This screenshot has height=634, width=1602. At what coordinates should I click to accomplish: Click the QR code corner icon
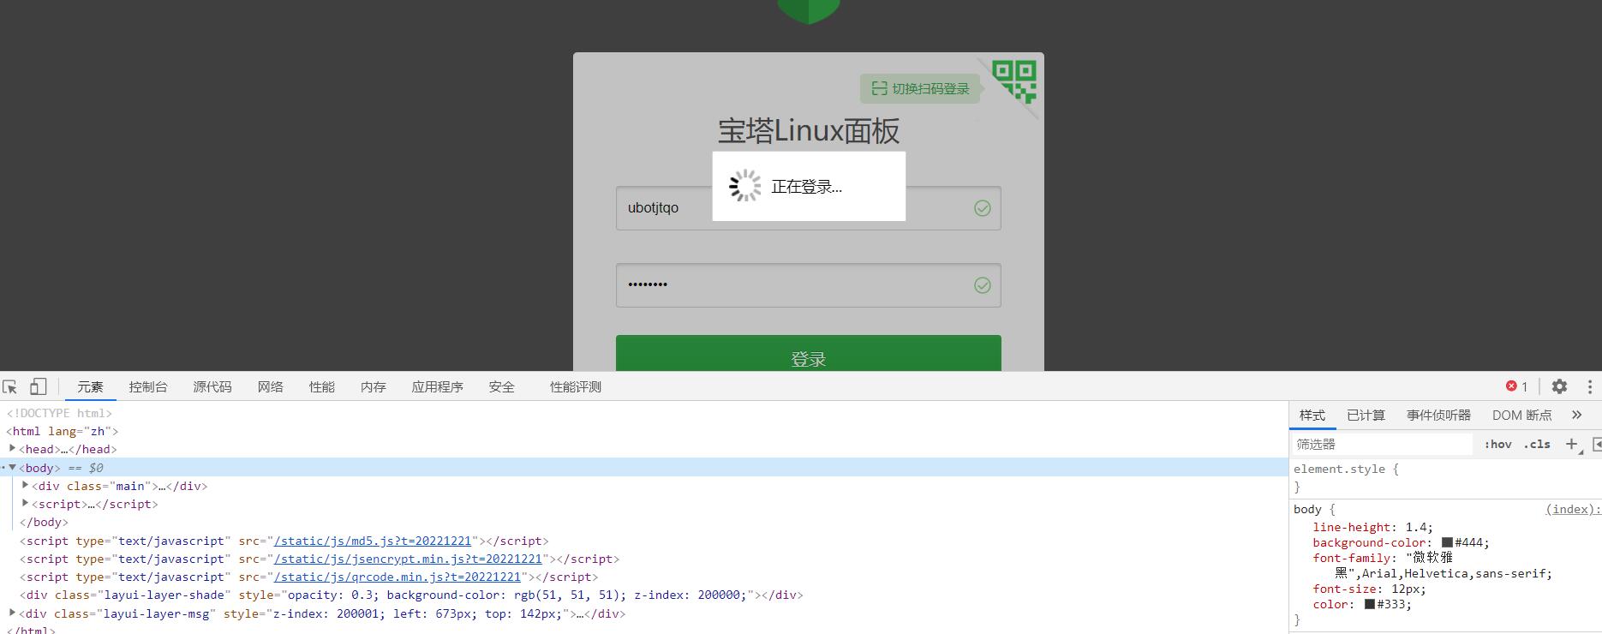click(x=1015, y=81)
